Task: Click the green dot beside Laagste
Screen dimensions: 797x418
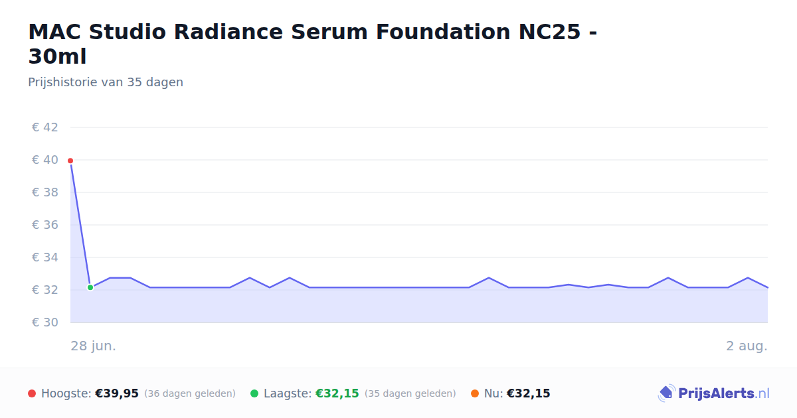Action: (254, 393)
